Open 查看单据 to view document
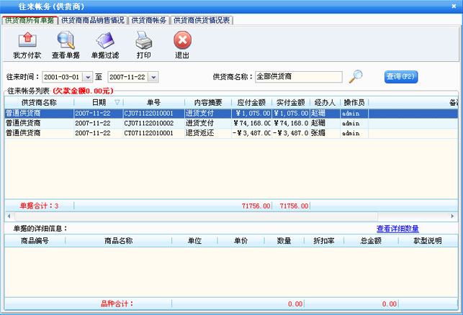Screen dimensions: 463x315 (x=66, y=41)
